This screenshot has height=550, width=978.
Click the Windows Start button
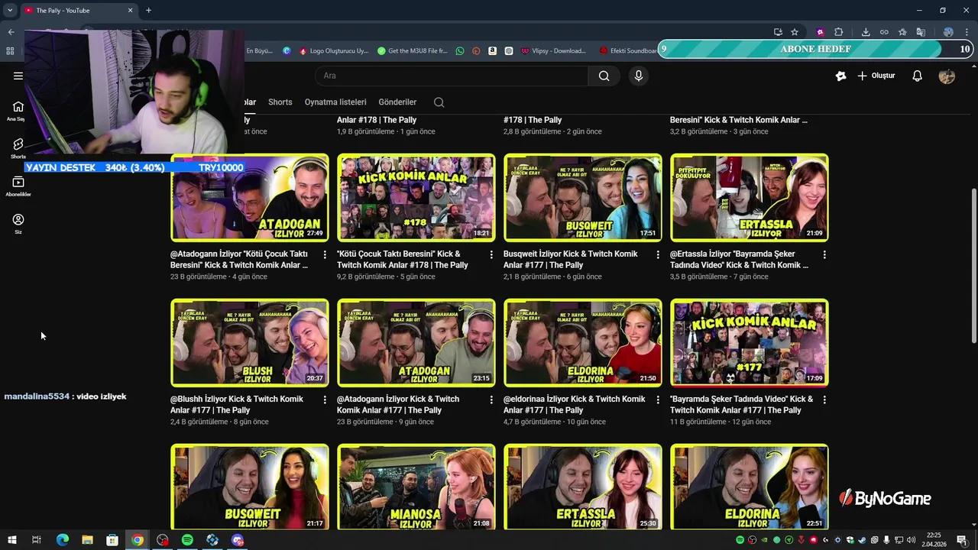pyautogui.click(x=11, y=540)
